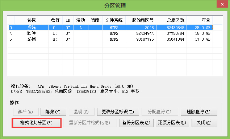Click the 隐藏 (H) button
230x139 pixels.
tap(53, 112)
